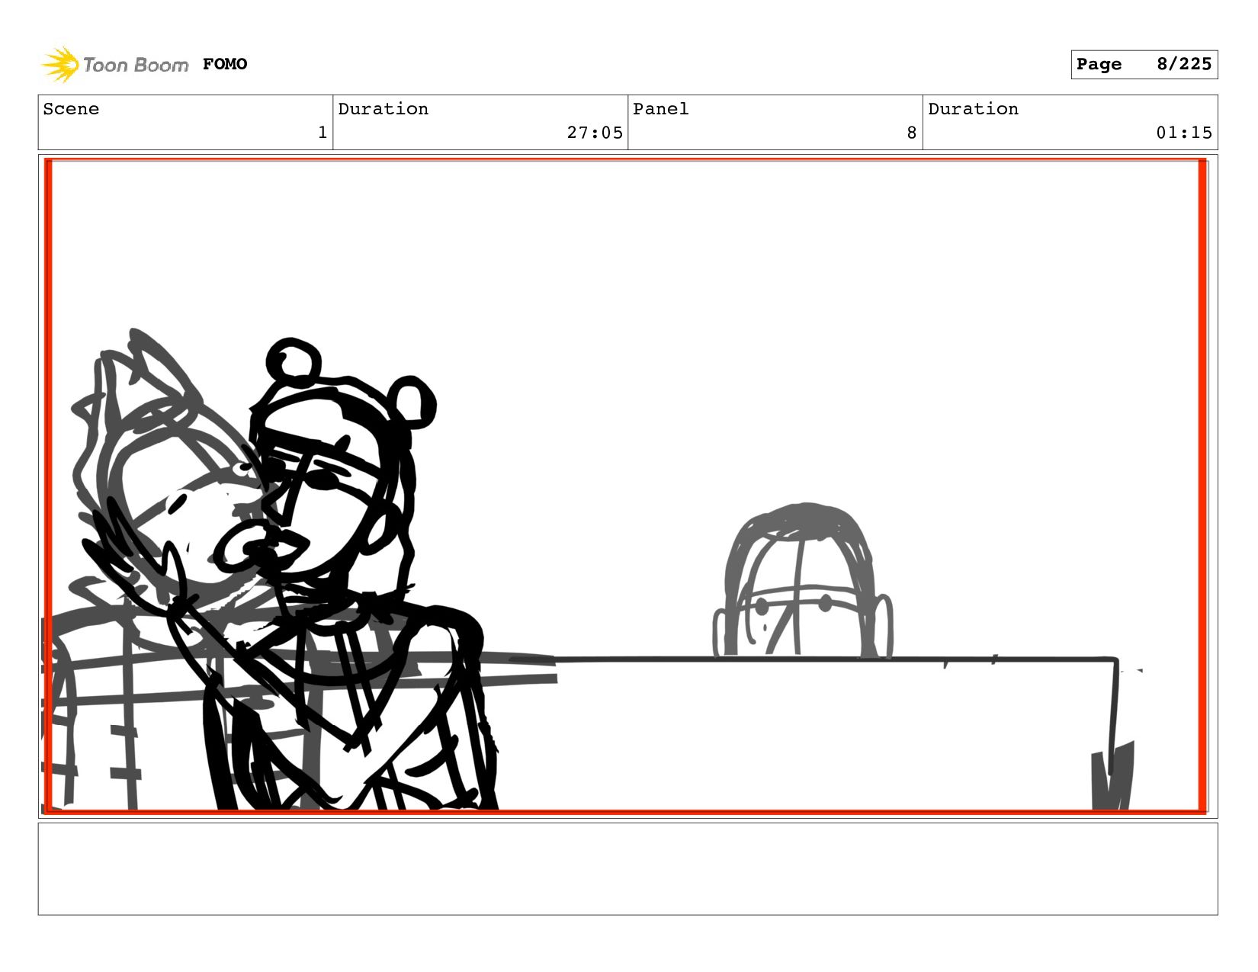1258x972 pixels.
Task: Click the Page 8/225 box
Action: 1144,64
